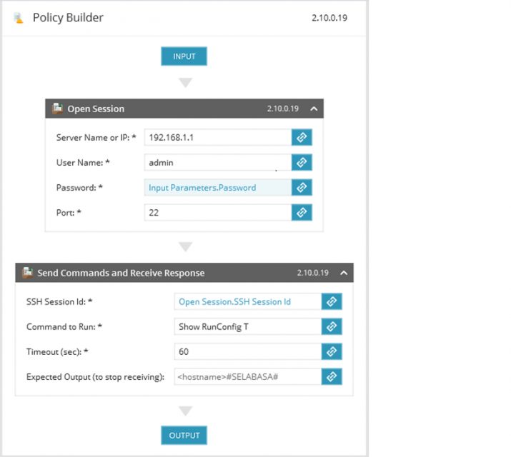The width and height of the screenshot is (511, 457).
Task: Click the INPUT button
Action: [x=184, y=56]
